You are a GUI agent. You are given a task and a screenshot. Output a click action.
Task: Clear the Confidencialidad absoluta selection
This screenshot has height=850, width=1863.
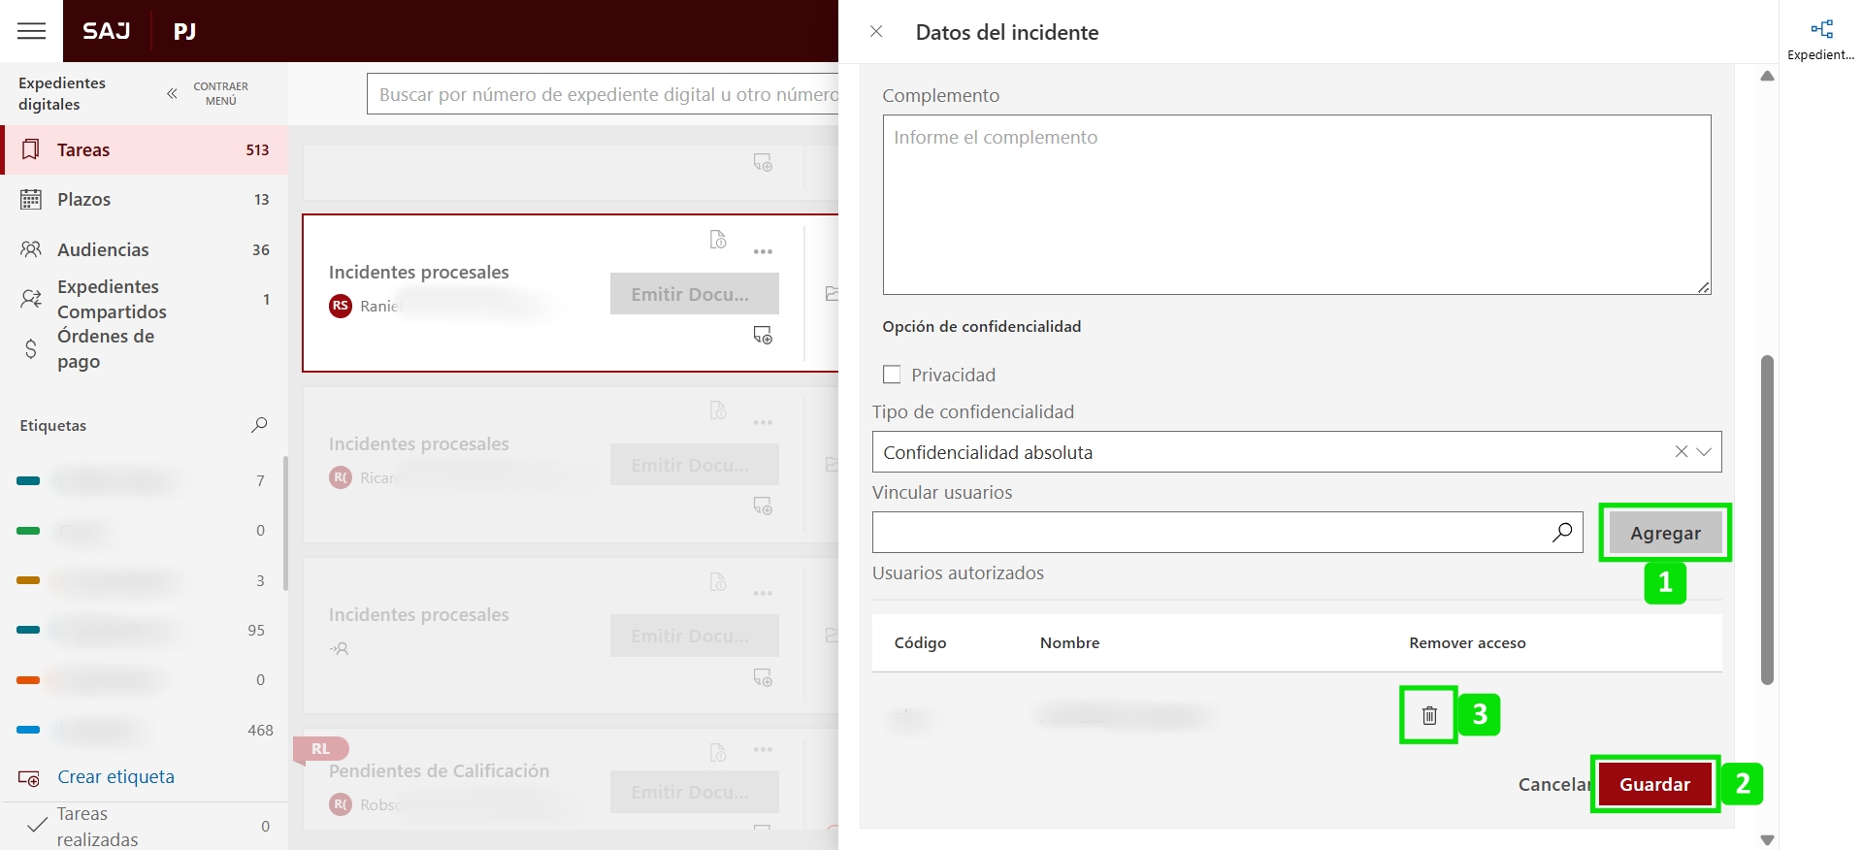coord(1681,452)
